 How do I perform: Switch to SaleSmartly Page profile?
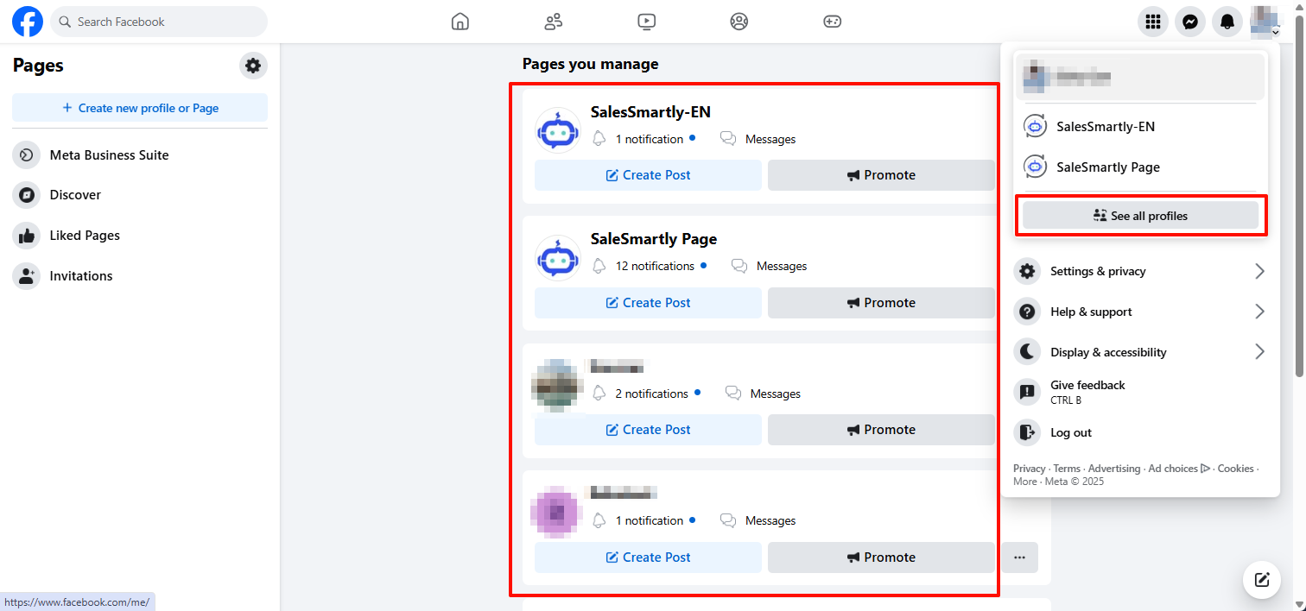1107,167
